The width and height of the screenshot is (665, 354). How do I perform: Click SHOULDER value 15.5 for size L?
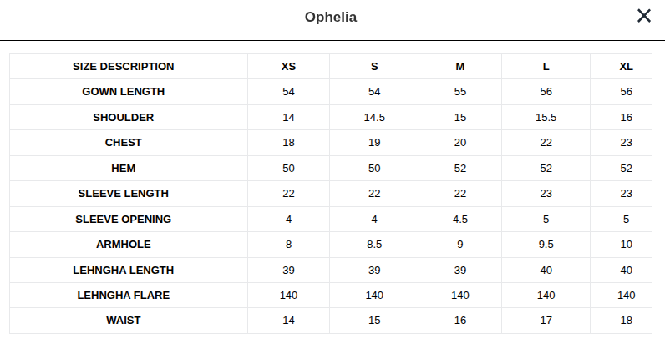(x=546, y=118)
